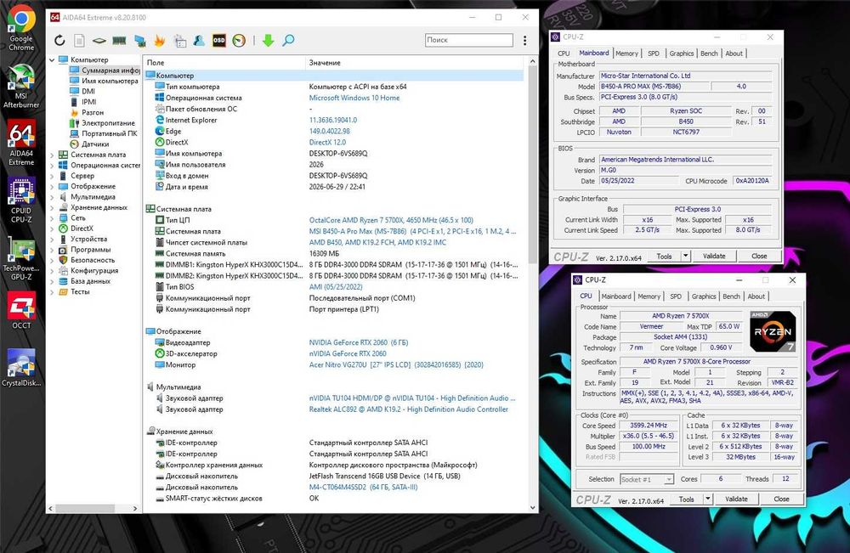The image size is (850, 553).
Task: Click the Поле column header
Action: [224, 63]
